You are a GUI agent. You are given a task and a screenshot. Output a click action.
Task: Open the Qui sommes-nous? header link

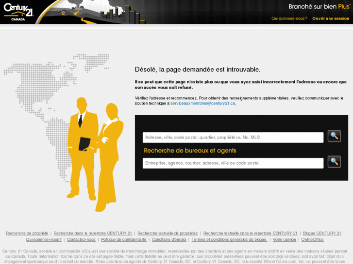289,18
